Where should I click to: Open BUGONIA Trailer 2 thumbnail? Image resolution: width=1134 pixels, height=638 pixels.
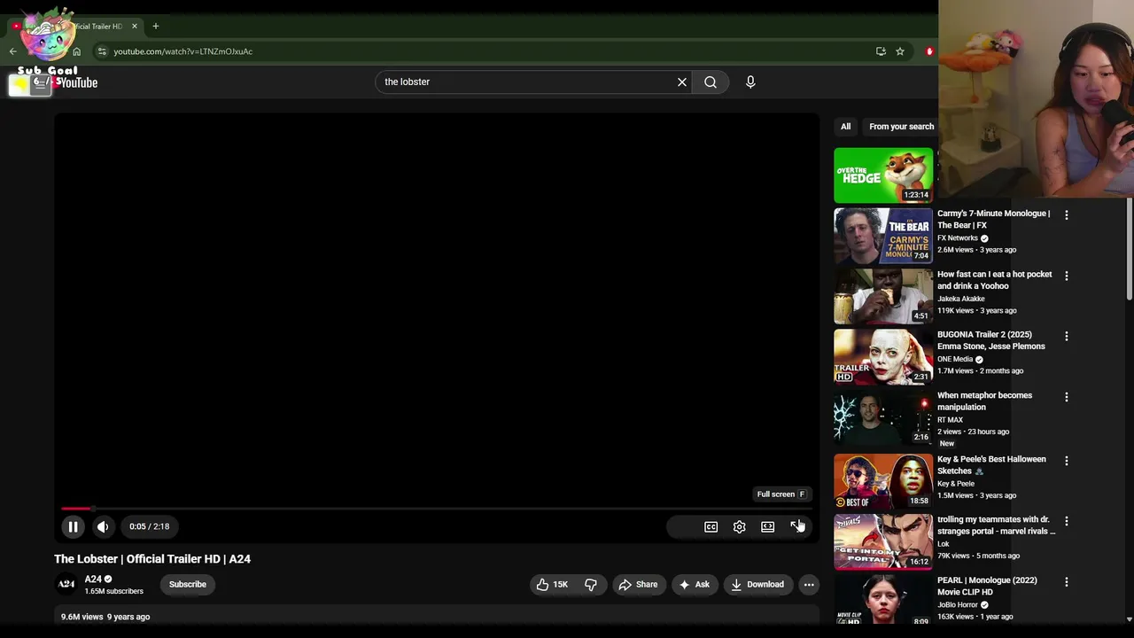tap(883, 356)
